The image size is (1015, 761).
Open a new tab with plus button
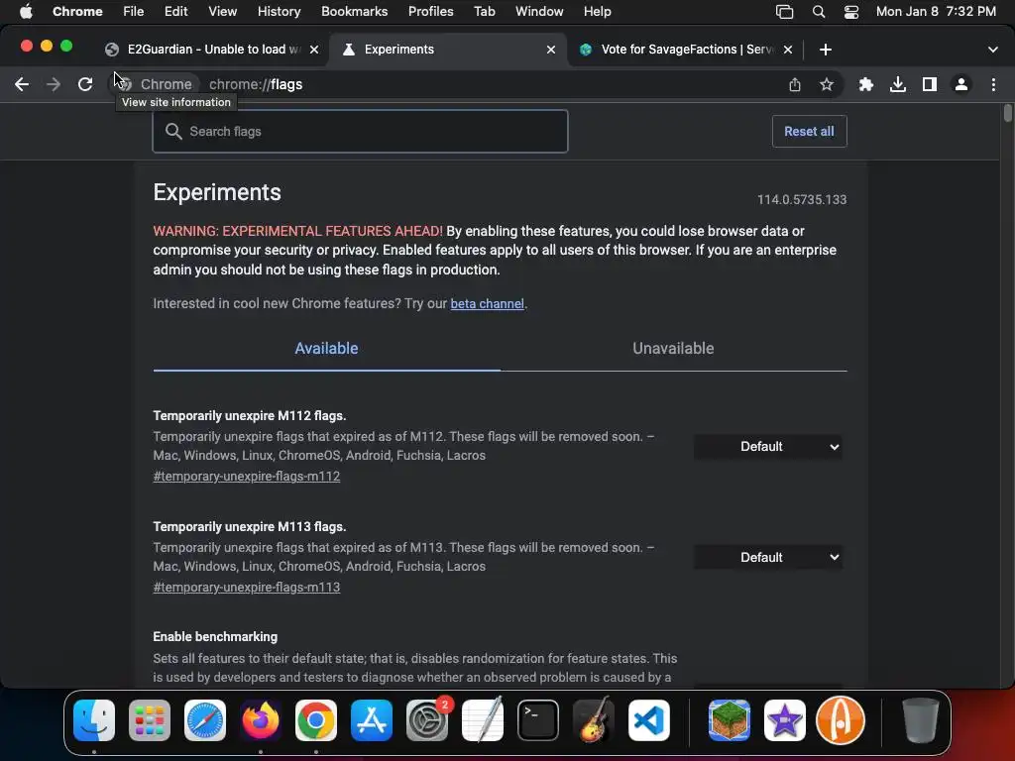pos(826,50)
